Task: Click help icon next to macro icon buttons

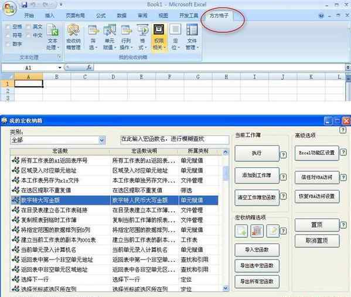Action: pyautogui.click(x=284, y=231)
